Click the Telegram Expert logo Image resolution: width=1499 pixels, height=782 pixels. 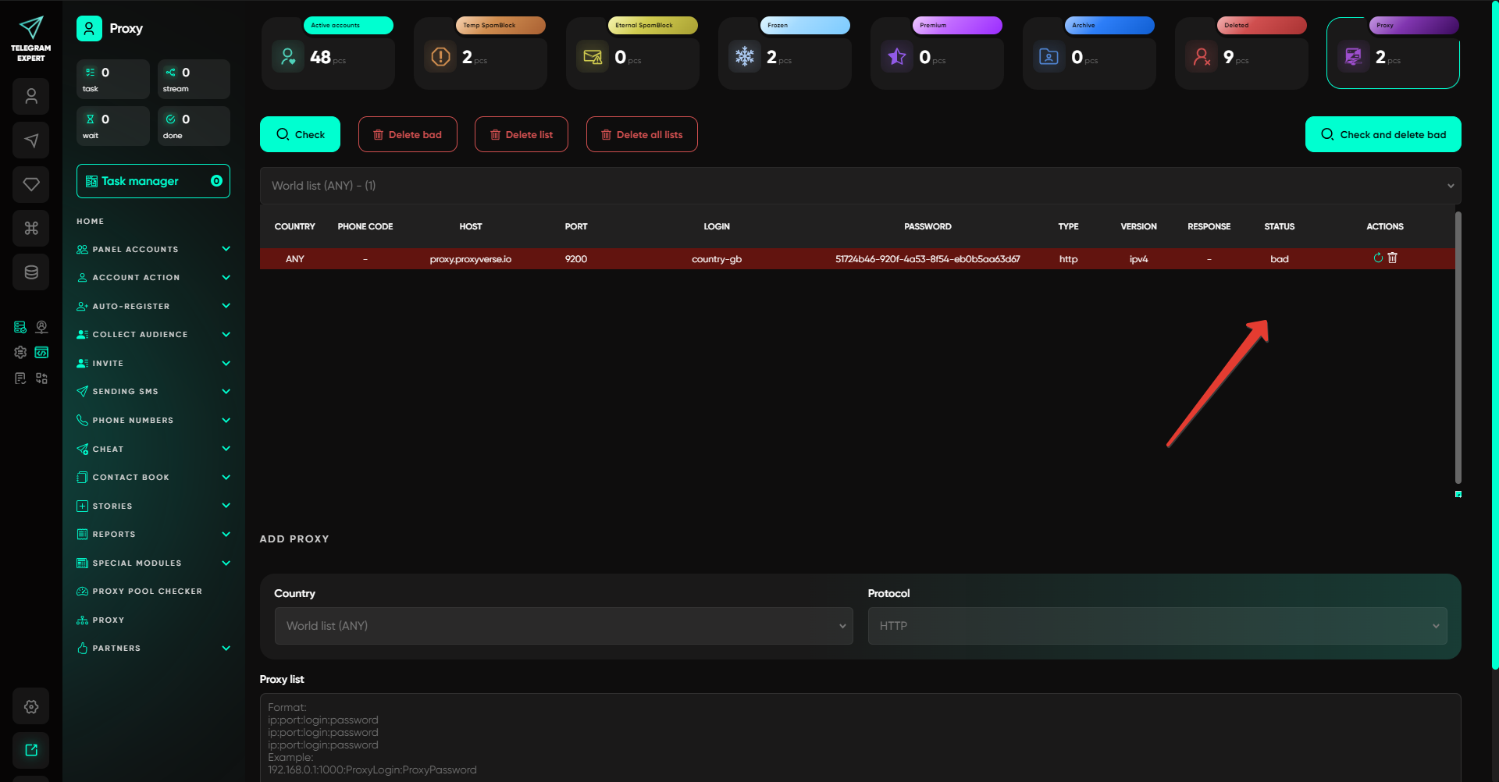(31, 39)
